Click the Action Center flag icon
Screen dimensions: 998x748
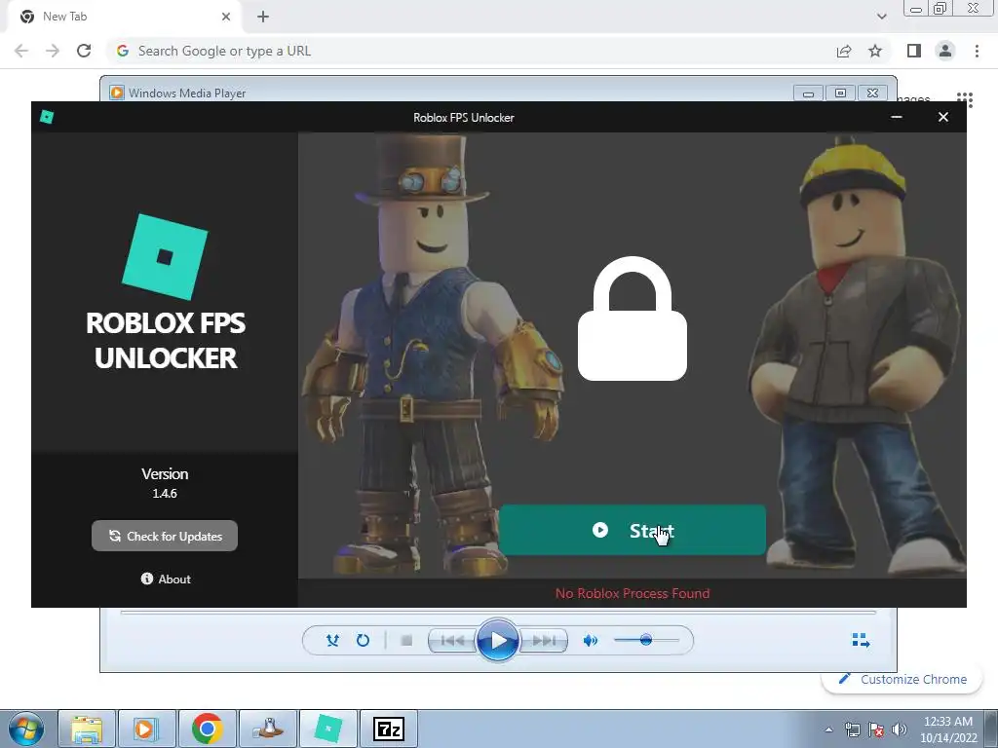point(876,729)
